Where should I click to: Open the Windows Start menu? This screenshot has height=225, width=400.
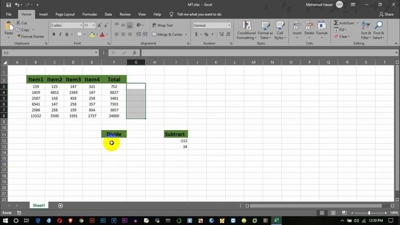(5, 221)
